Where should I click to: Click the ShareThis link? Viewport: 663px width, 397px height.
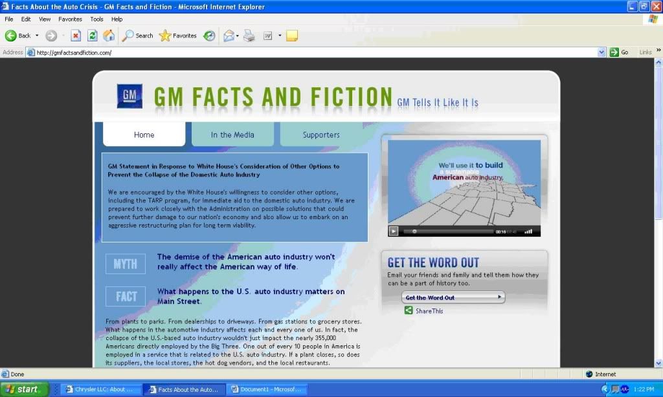[x=429, y=311]
